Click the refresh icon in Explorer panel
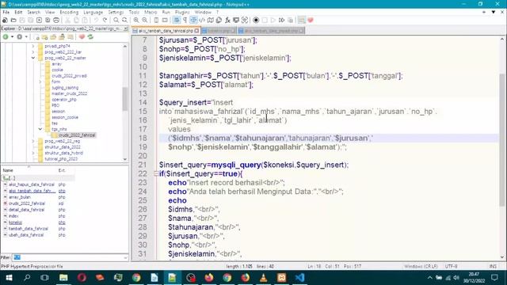This screenshot has width=507, height=285. [x=90, y=37]
